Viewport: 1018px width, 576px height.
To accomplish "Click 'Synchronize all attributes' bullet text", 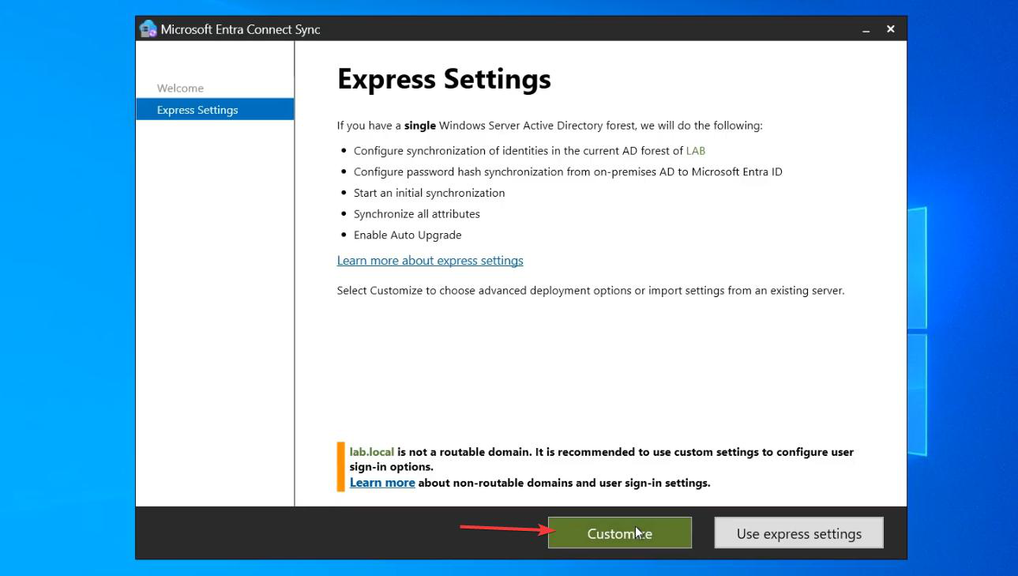I will pos(417,214).
